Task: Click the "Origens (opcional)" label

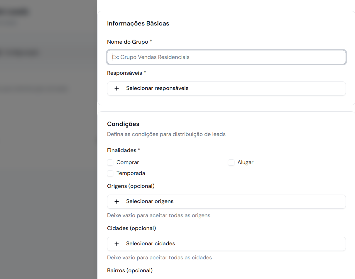Action: pos(131,186)
